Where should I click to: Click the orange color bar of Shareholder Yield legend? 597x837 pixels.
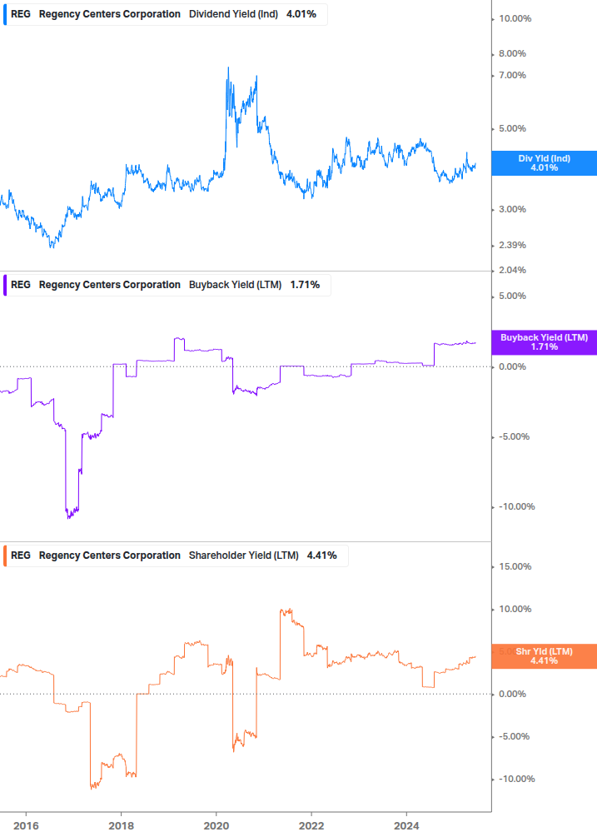click(x=5, y=556)
